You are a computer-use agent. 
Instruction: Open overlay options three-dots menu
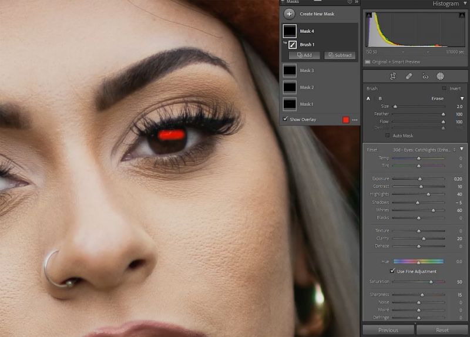[x=355, y=120]
